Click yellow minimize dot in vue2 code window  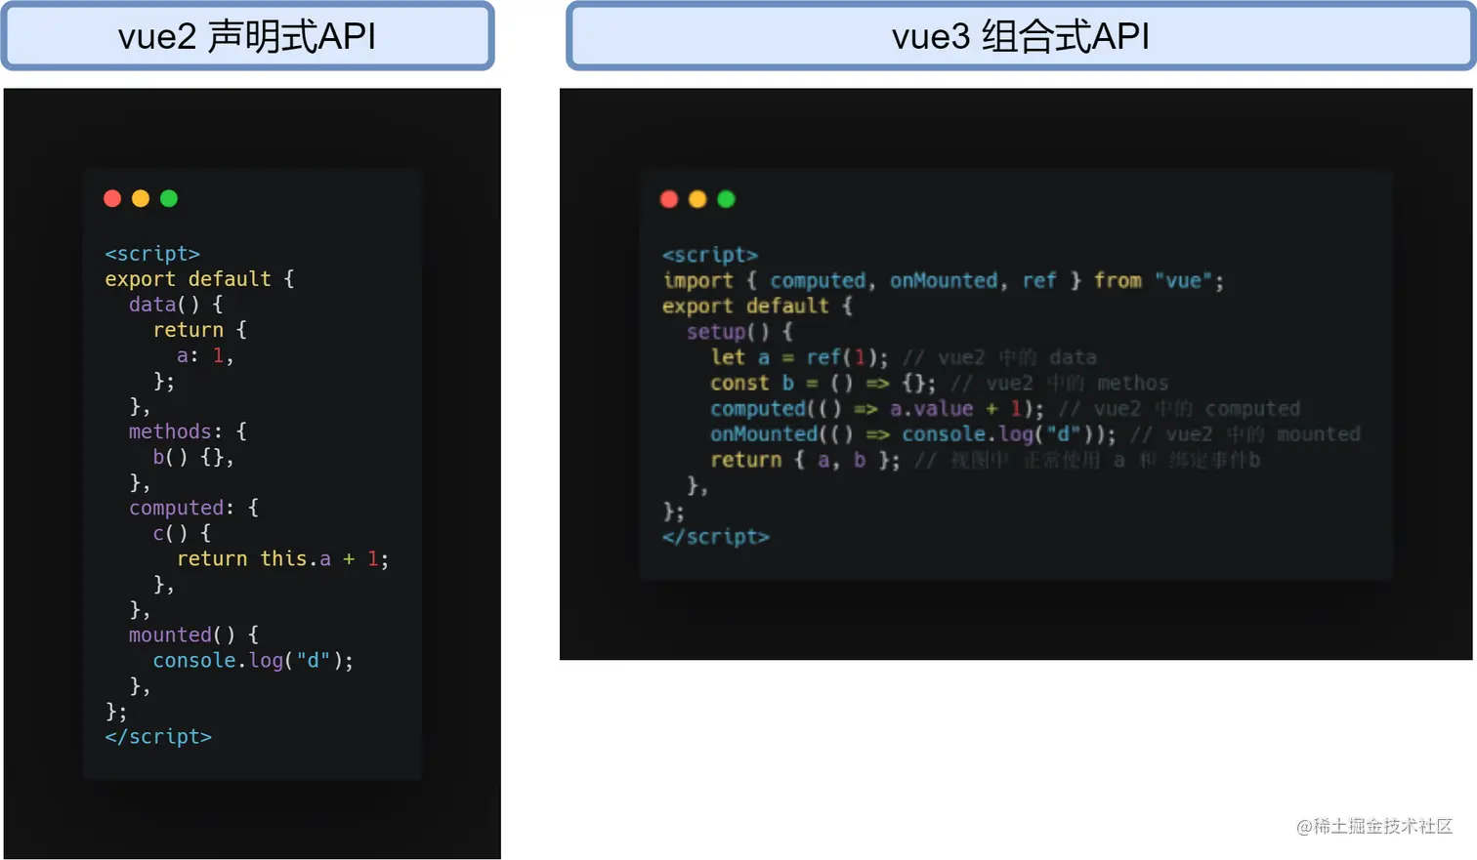pyautogui.click(x=141, y=198)
